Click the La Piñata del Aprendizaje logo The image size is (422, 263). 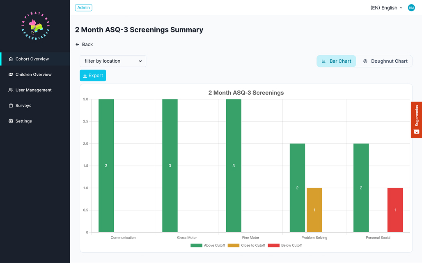(x=35, y=25)
